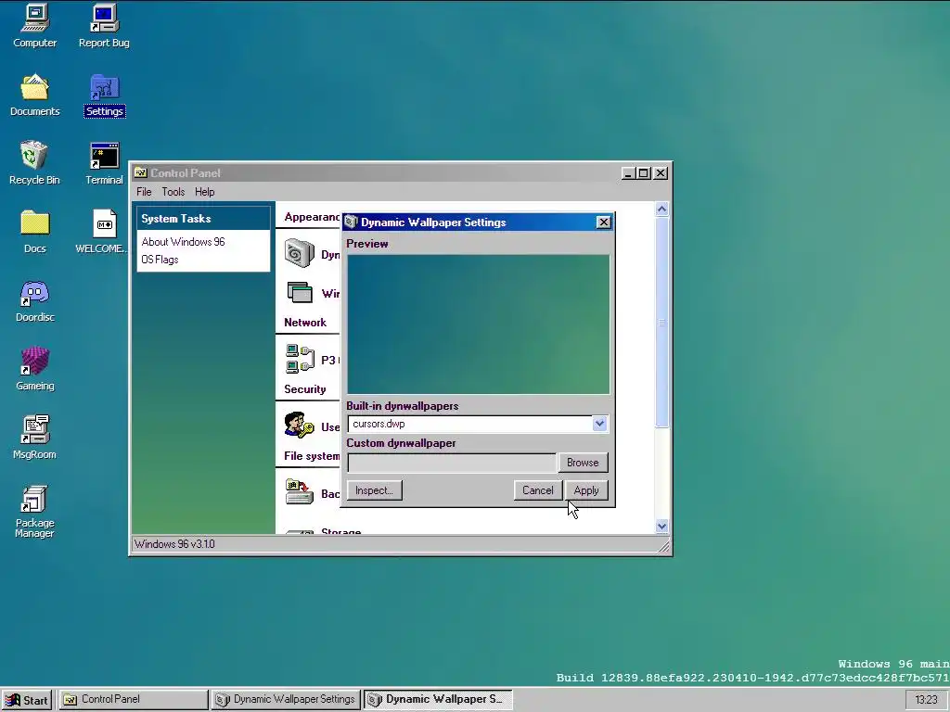Image resolution: width=950 pixels, height=712 pixels.
Task: Click the Dynamic wallpaper icon in Control Panel
Action: [300, 254]
